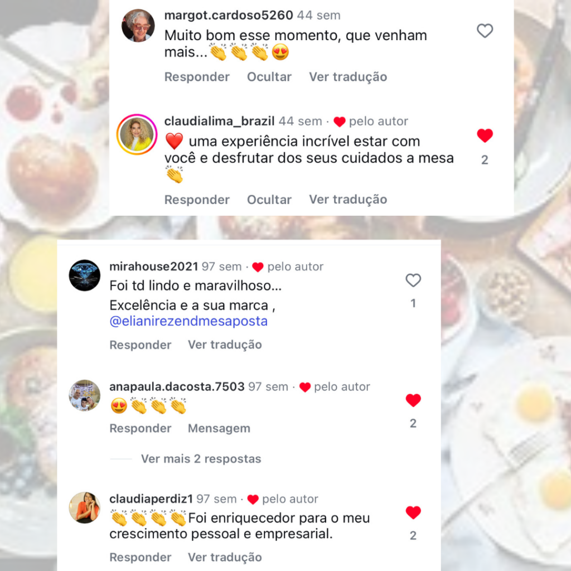Toggle the red heart on claudiaperdiz1's comment
Screen dimensions: 571x571
click(413, 512)
